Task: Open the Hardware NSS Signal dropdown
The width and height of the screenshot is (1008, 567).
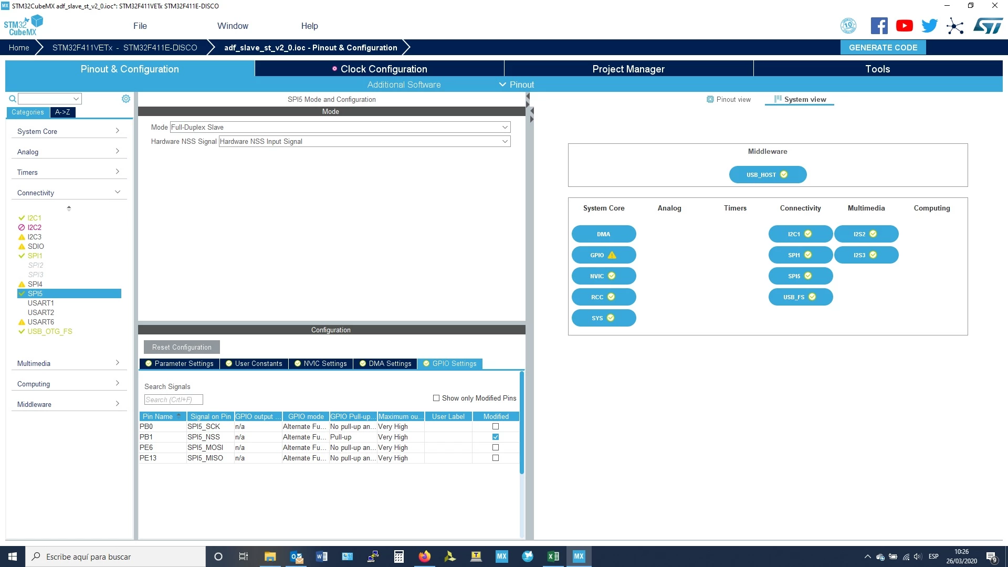Action: pos(365,141)
